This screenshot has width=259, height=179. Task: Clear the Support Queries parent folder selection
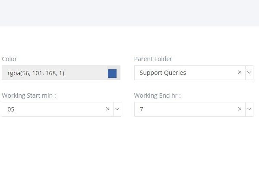pyautogui.click(x=240, y=72)
